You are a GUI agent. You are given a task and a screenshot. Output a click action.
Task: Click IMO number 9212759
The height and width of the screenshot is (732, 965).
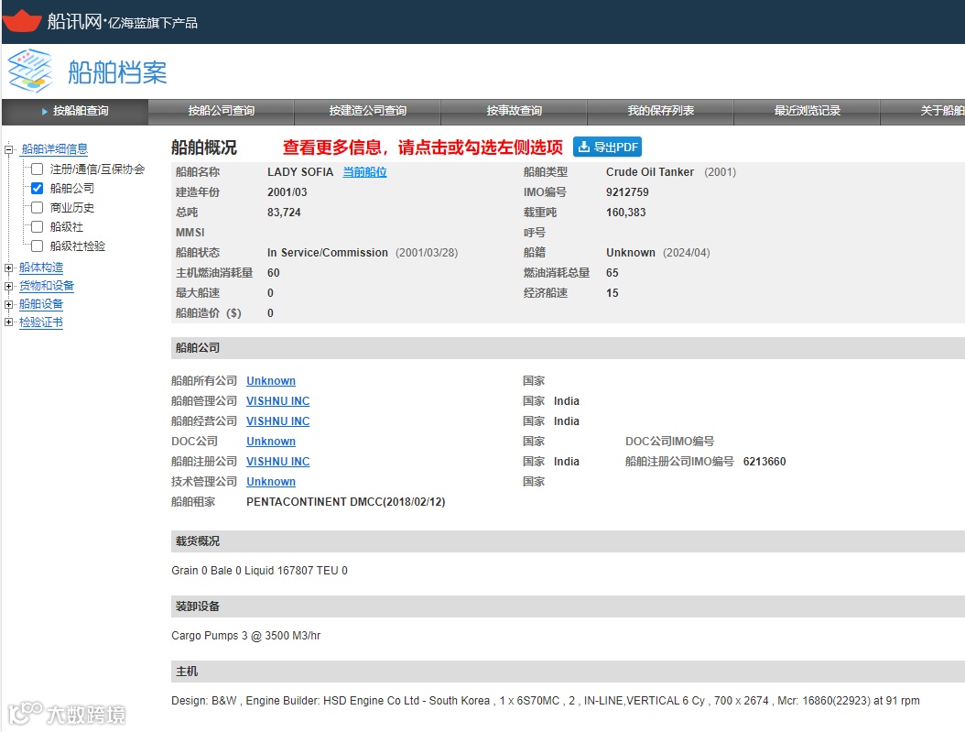pos(627,192)
